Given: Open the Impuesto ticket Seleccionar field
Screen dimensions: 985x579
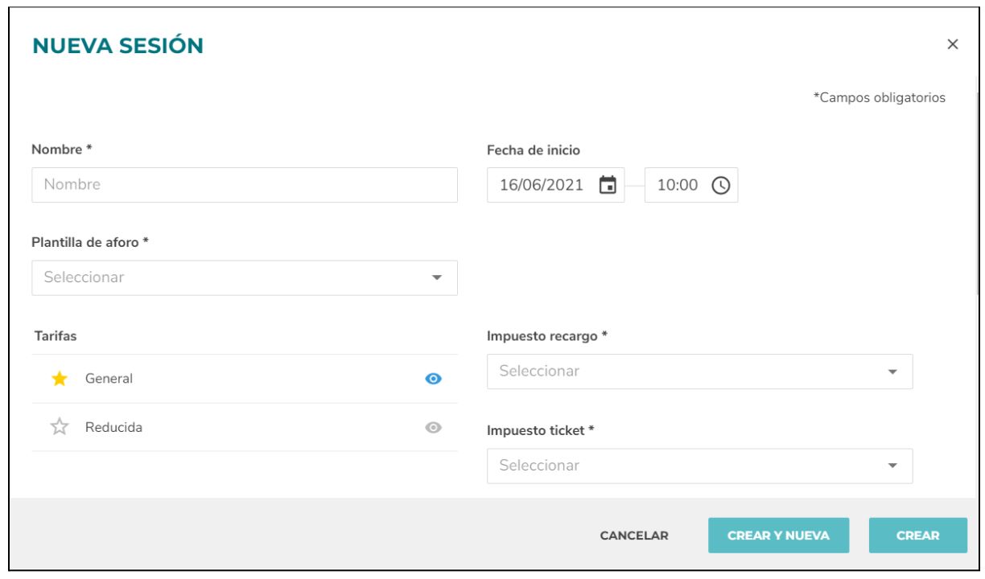Looking at the screenshot, I should pyautogui.click(x=700, y=466).
